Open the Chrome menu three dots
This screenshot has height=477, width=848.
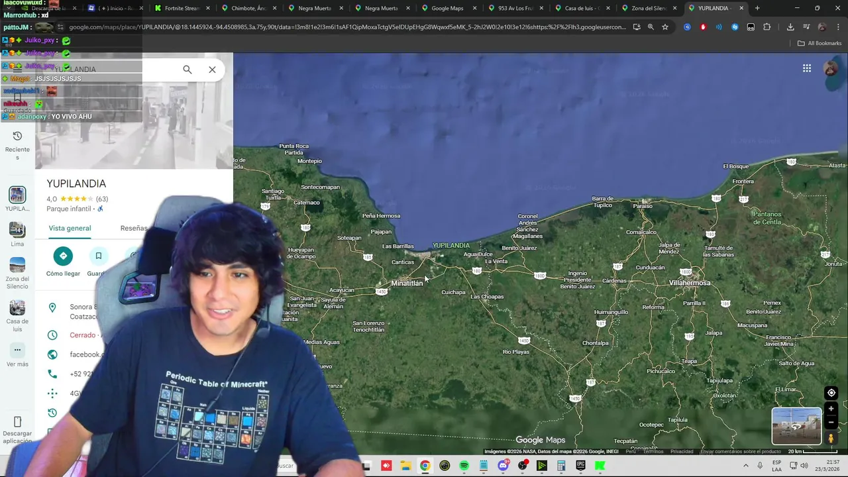click(x=837, y=27)
